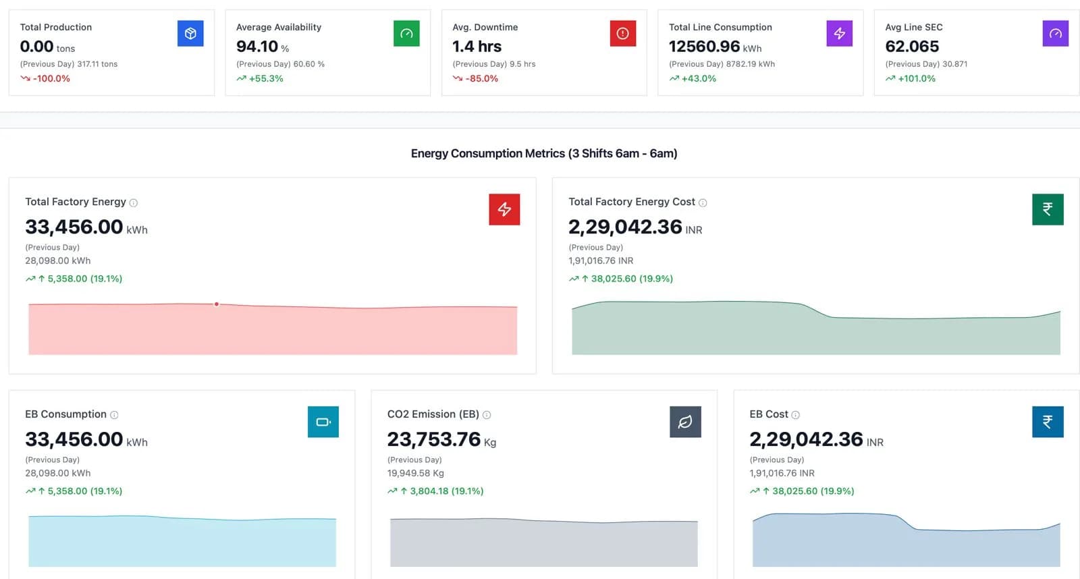Open info icon beside CO2 Emission (EB) title
Image resolution: width=1080 pixels, height=579 pixels.
487,415
